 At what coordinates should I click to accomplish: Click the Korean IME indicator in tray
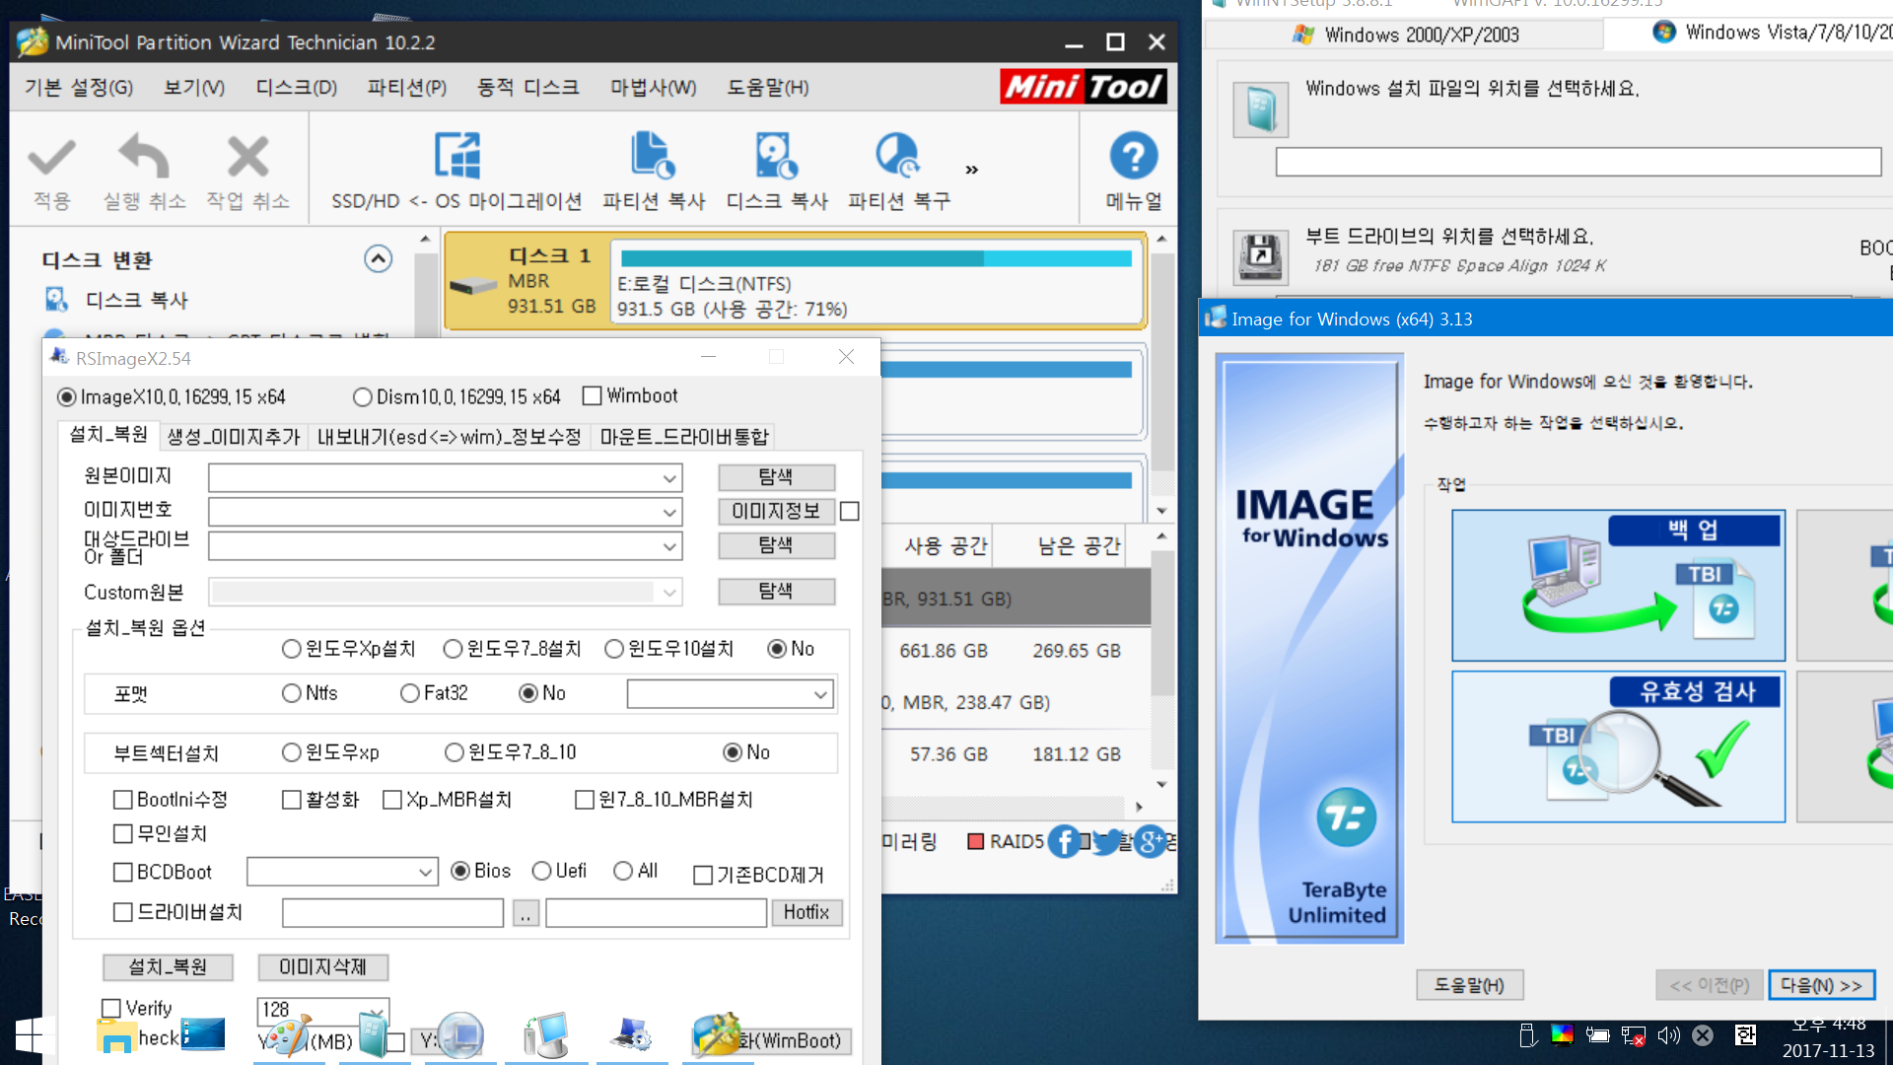[x=1745, y=1035]
